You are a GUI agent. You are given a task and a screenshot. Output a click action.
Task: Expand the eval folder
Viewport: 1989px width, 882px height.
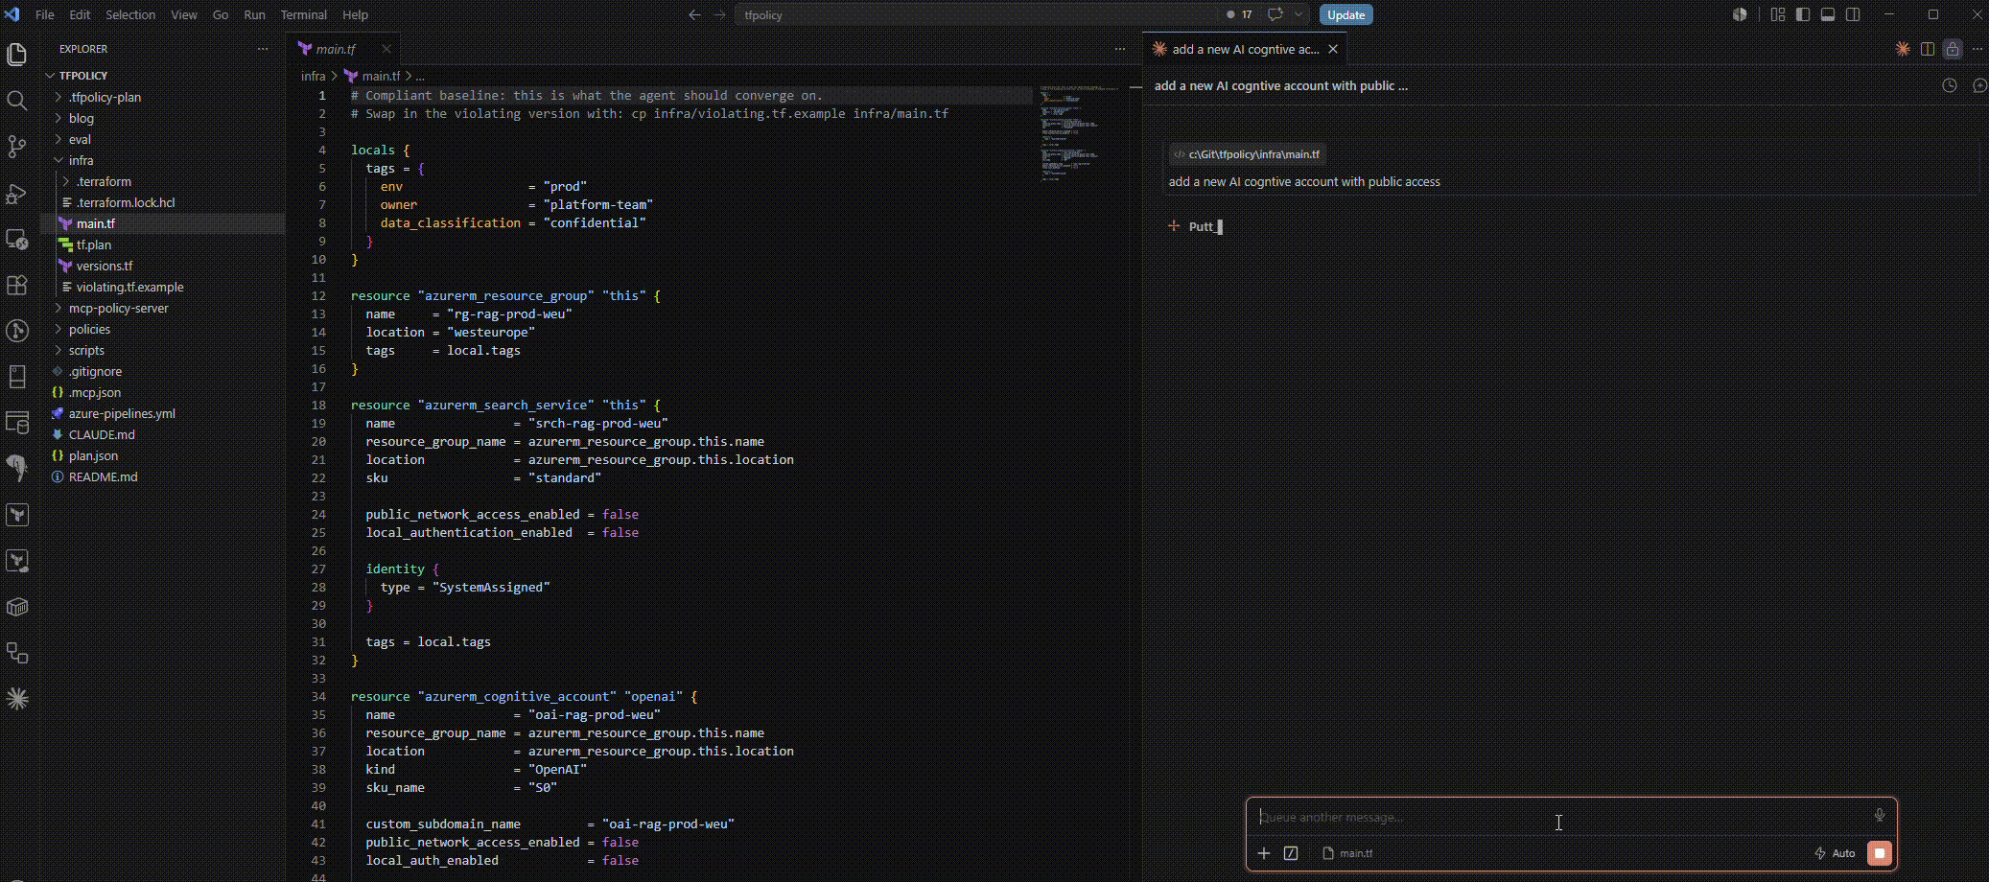coord(58,139)
